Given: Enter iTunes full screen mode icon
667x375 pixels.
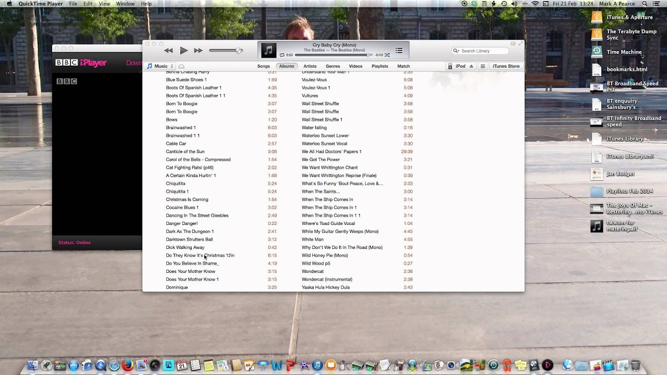Looking at the screenshot, I should pos(520,44).
